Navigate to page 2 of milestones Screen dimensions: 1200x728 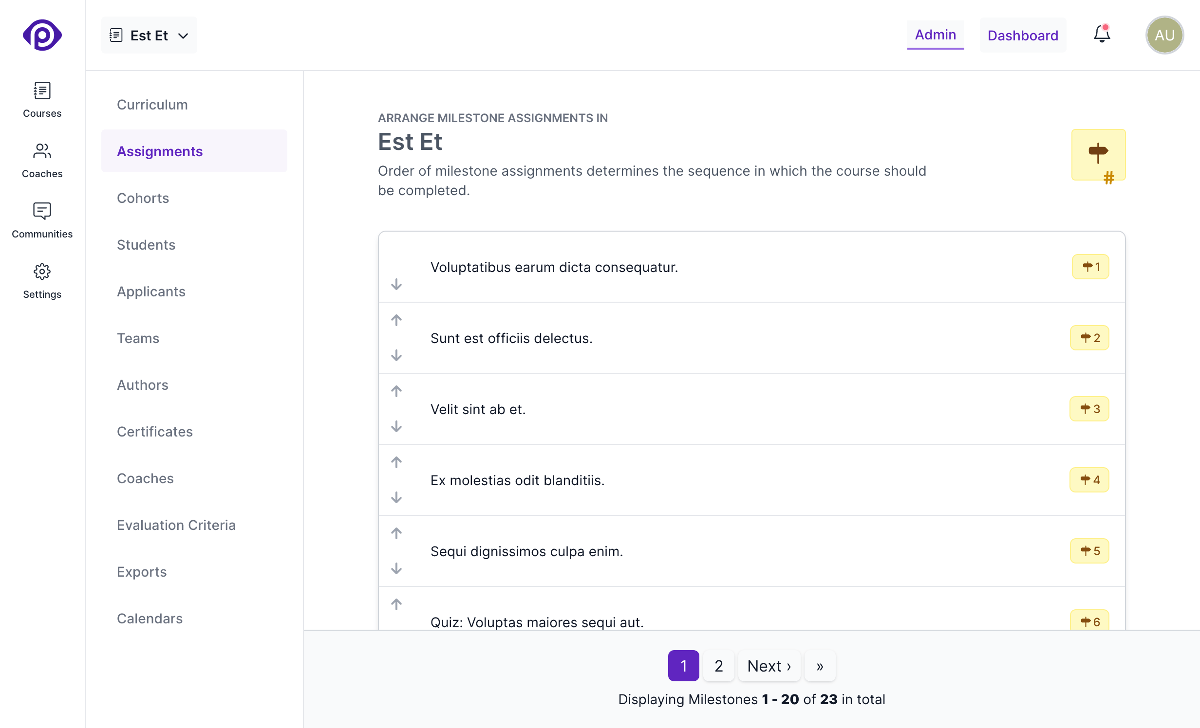(x=718, y=666)
